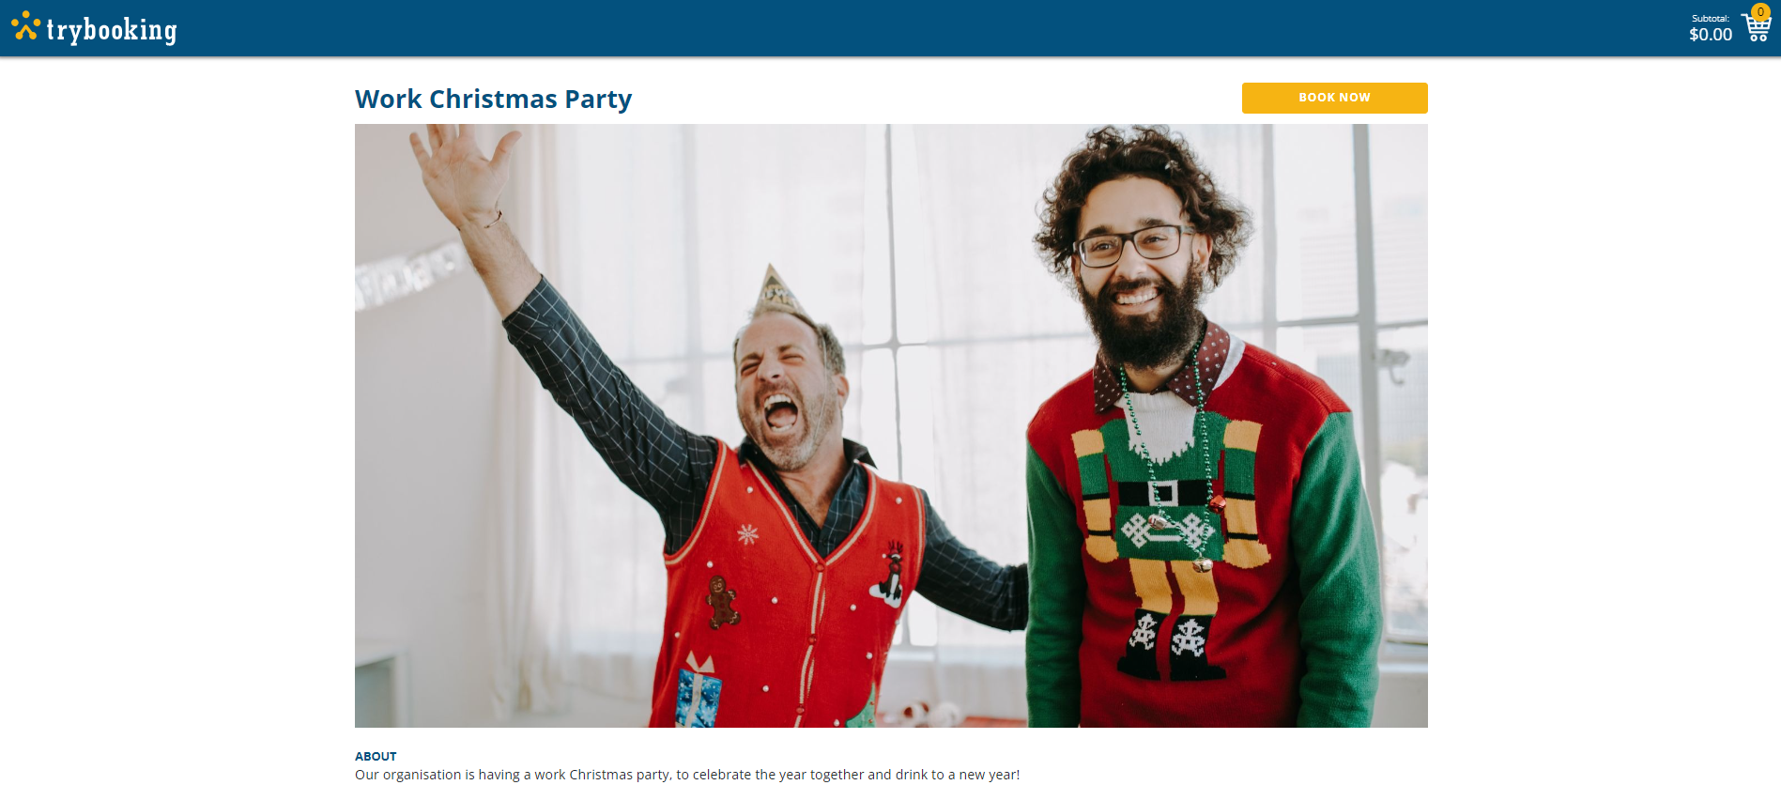Select the Work Christmas Party title
The width and height of the screenshot is (1781, 785).
[494, 99]
